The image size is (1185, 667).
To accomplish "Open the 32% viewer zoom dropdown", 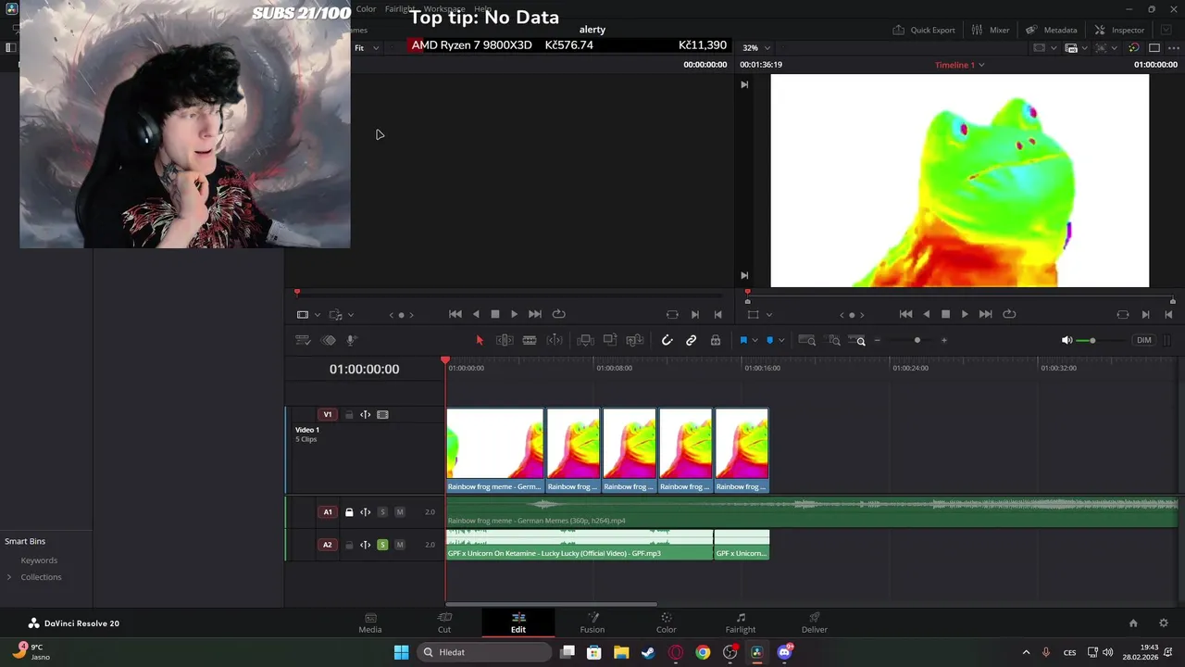I will coord(756,48).
